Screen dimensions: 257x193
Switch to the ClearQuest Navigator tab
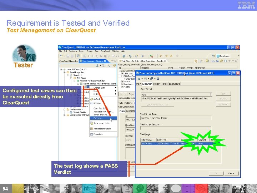pyautogui.click(x=69, y=61)
